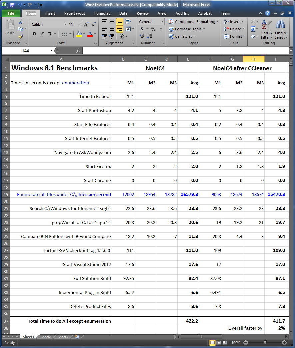Click Decrease Decimal icon

pyautogui.click(x=150, y=36)
